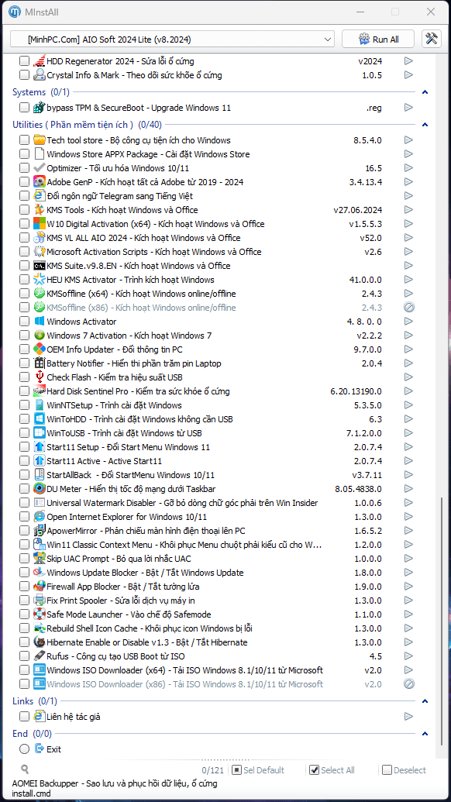Image resolution: width=451 pixels, height=802 pixels.
Task: Check the Fix Print Spooler checkbox
Action: point(24,600)
